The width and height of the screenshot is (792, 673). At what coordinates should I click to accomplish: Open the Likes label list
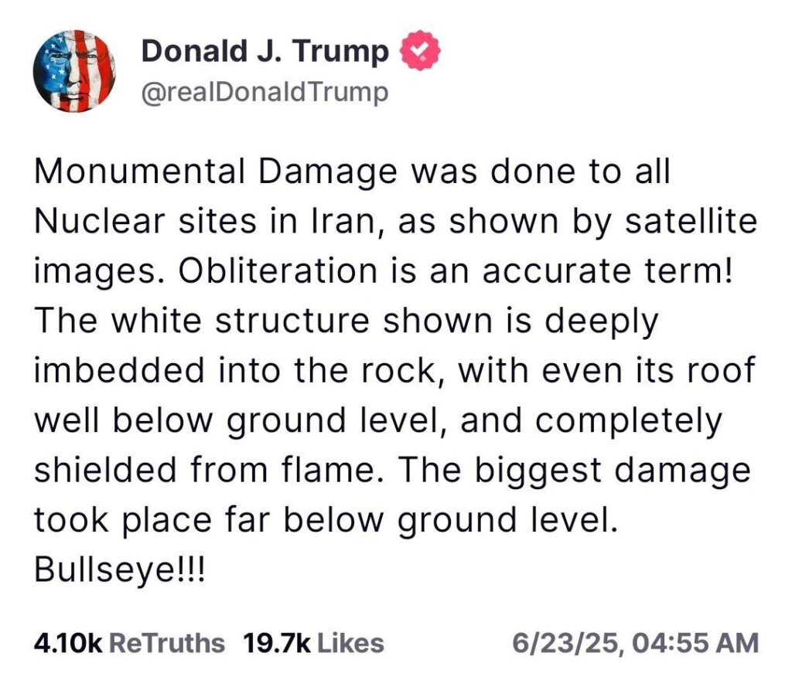pyautogui.click(x=350, y=643)
